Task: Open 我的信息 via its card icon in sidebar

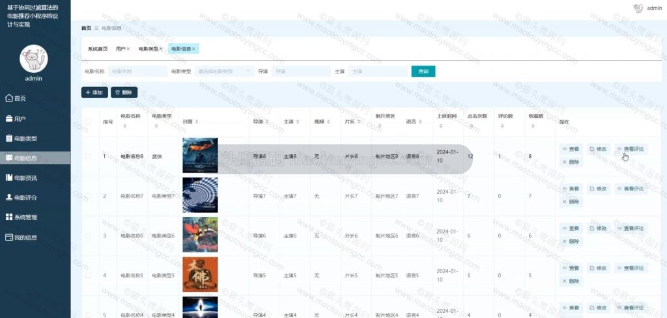Action: click(x=9, y=237)
